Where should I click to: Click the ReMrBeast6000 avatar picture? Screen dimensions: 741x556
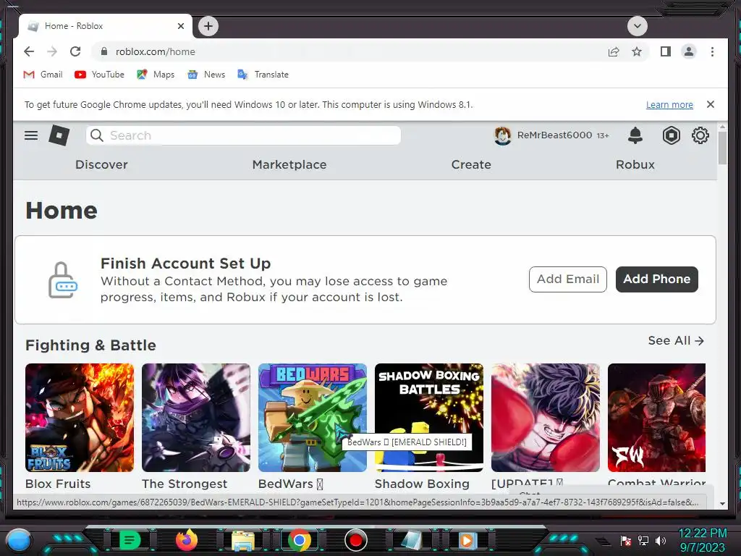(x=502, y=135)
